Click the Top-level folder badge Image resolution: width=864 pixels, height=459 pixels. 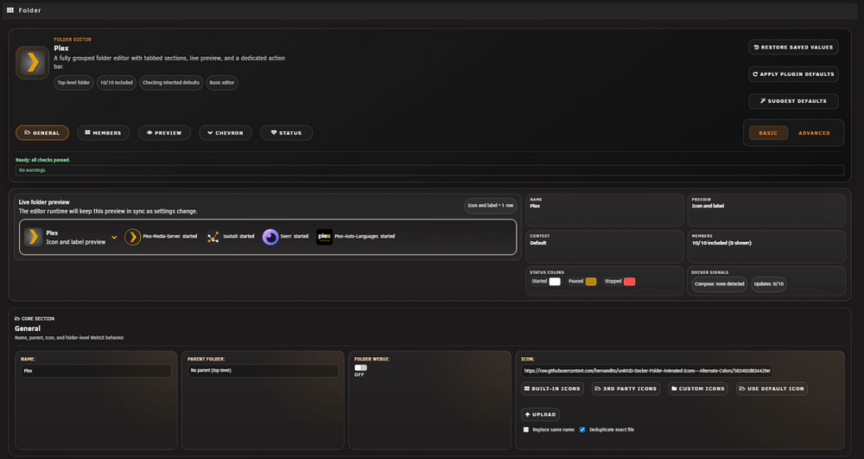[73, 83]
